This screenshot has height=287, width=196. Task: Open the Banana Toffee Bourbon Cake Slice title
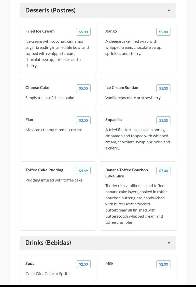pos(127,173)
